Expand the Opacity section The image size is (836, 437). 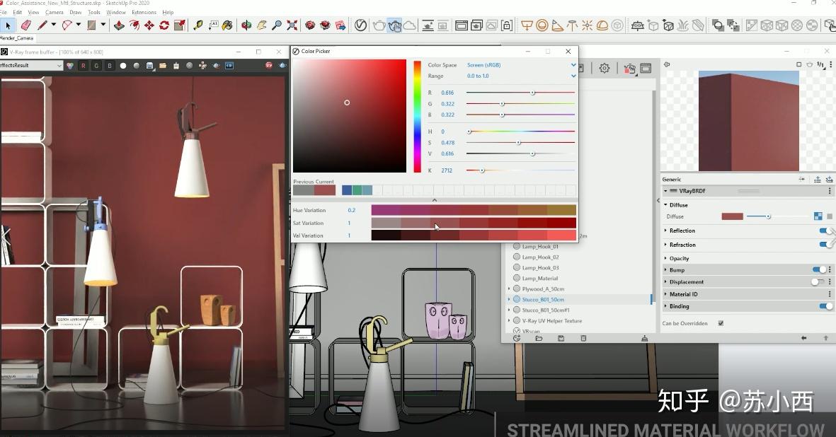[x=665, y=258]
